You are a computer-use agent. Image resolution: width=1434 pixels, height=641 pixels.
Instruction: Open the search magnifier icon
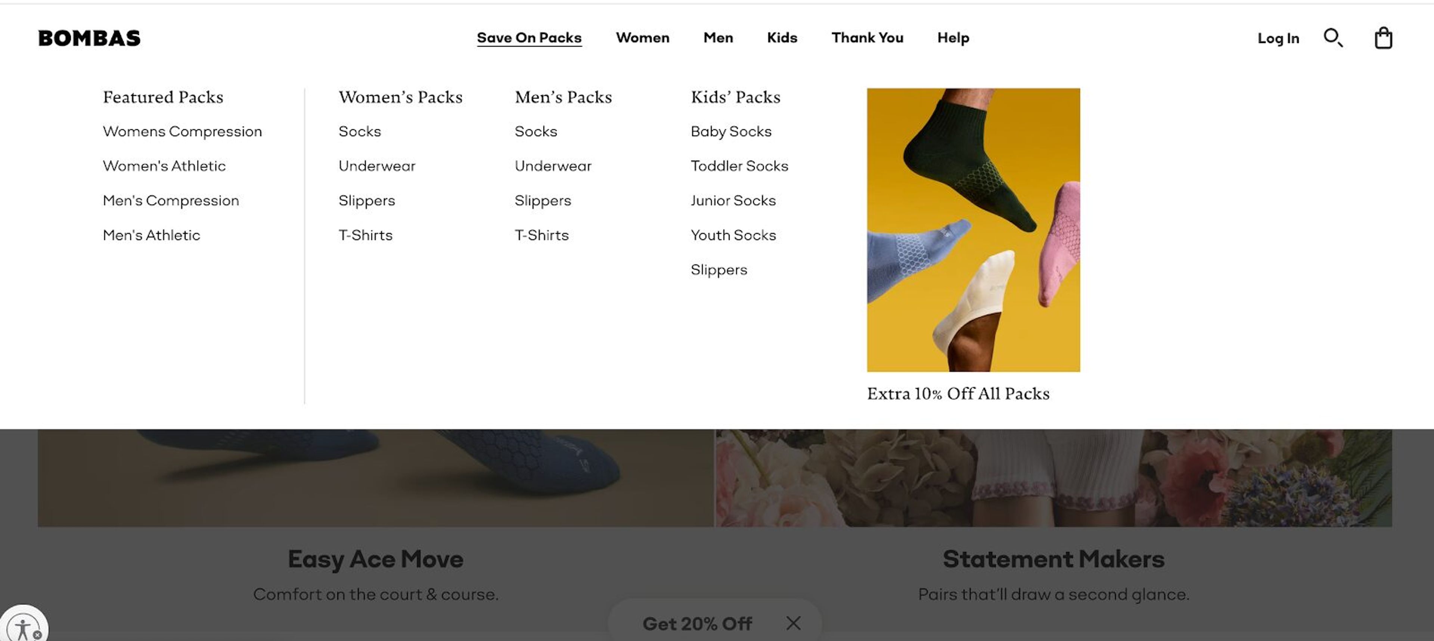(x=1333, y=38)
